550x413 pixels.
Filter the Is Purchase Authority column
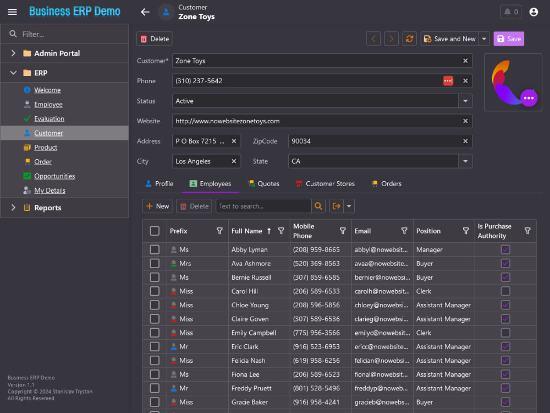(x=527, y=231)
